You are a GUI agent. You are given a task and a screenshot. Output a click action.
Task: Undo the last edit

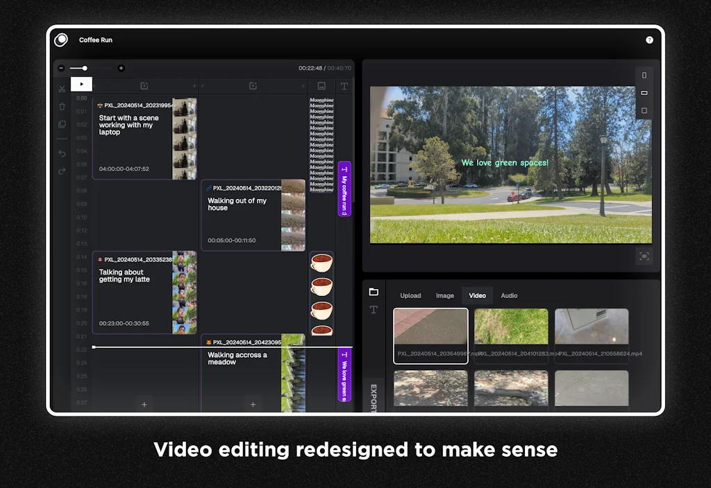click(x=62, y=153)
